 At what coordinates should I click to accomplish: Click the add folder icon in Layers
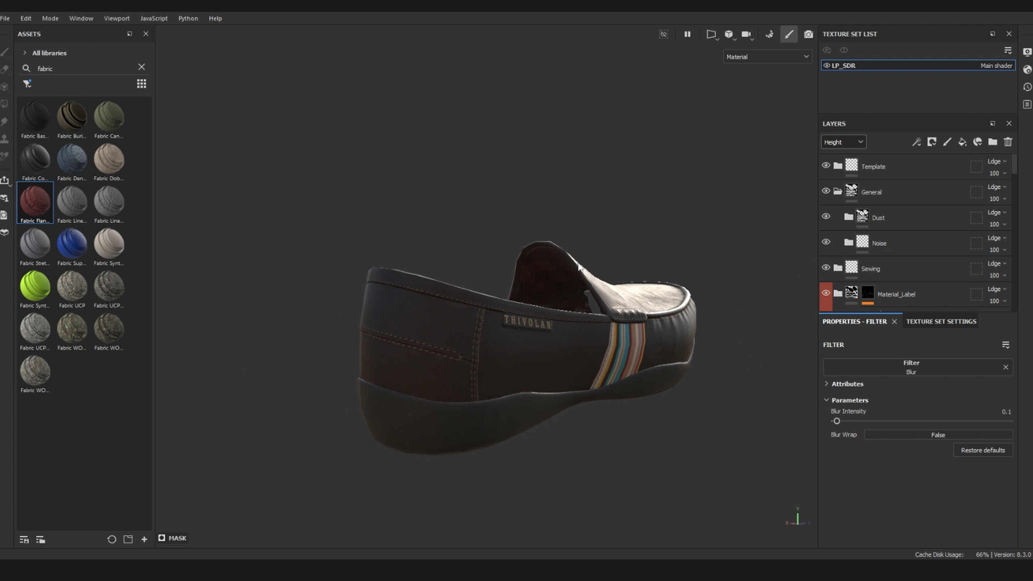tap(993, 142)
